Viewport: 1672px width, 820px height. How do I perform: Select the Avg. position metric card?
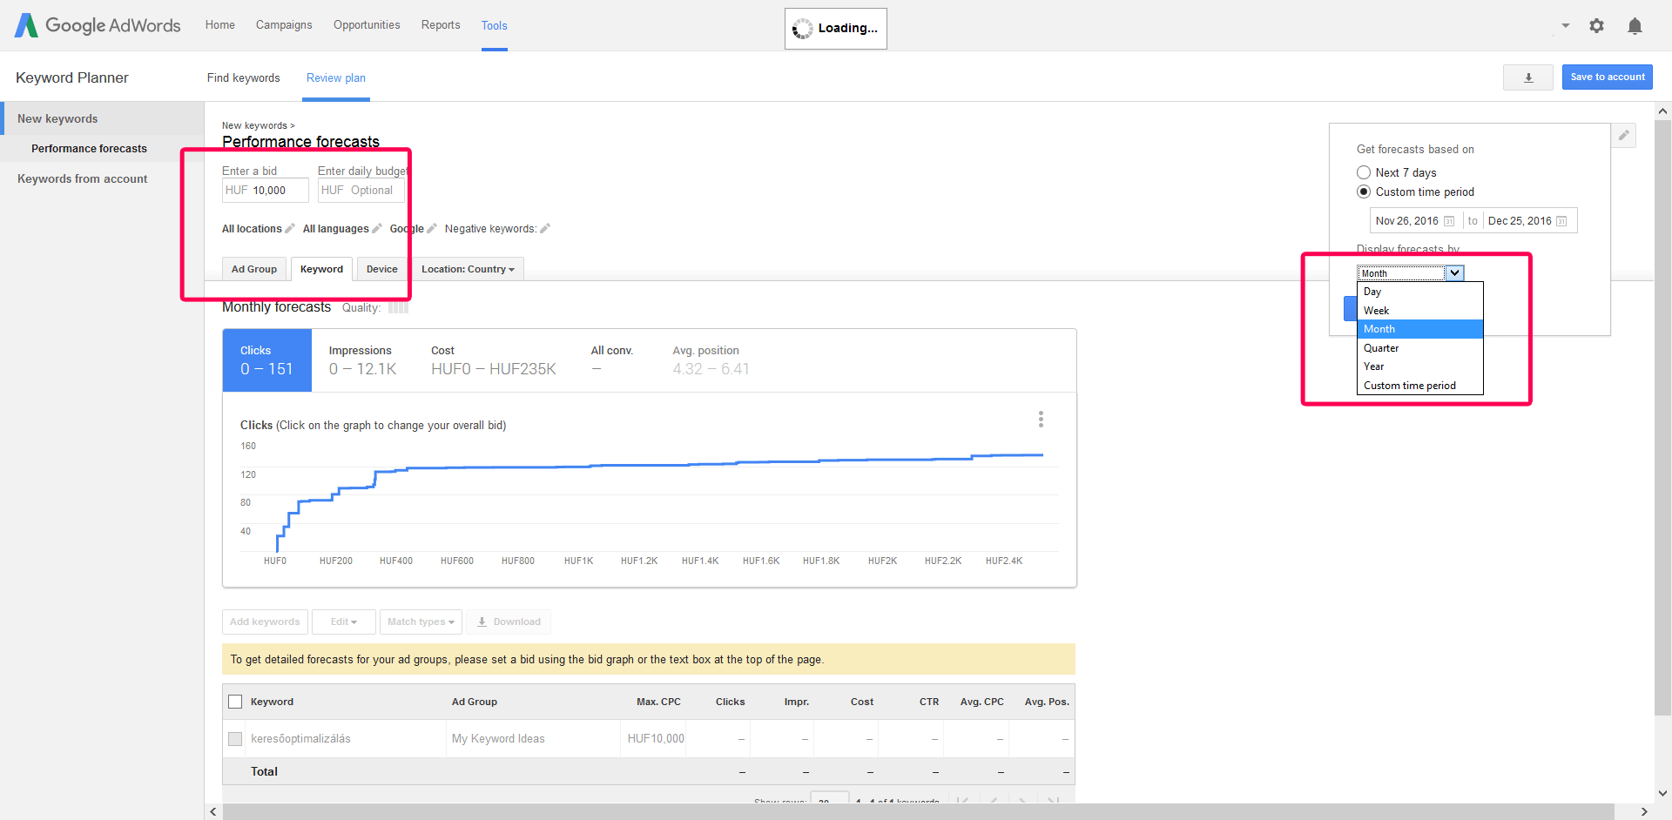[711, 360]
